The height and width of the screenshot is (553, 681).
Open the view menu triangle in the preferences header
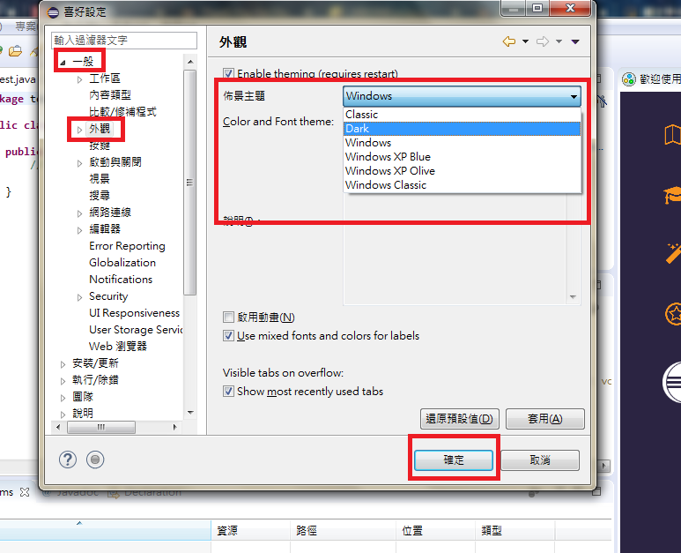575,41
